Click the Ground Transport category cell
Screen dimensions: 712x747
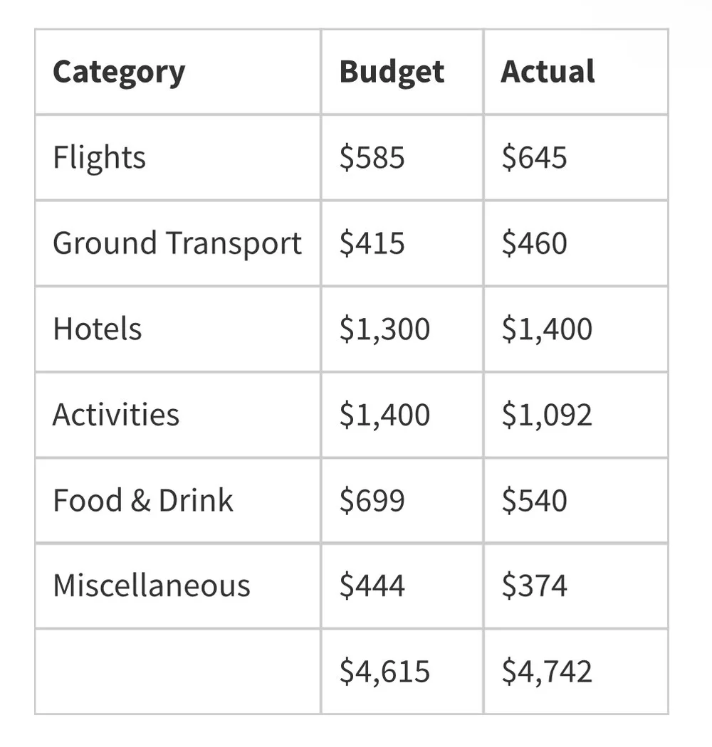pyautogui.click(x=178, y=243)
